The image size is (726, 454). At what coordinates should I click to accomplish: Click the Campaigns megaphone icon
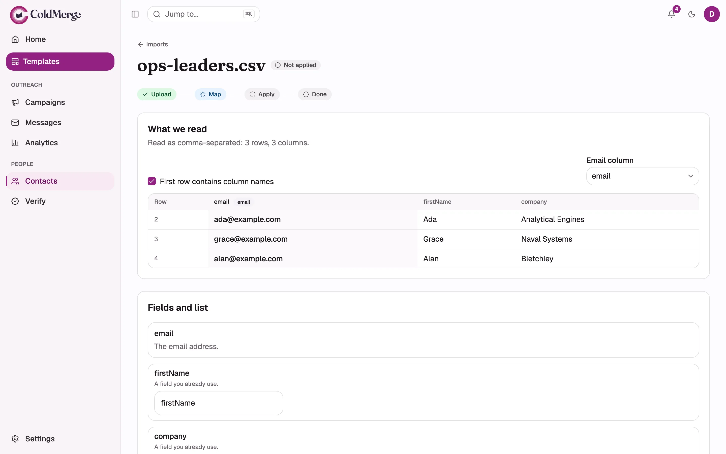[x=15, y=102]
